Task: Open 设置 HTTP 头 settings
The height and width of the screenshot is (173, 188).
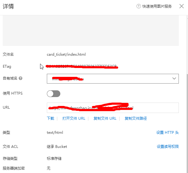Action: [x=167, y=133]
